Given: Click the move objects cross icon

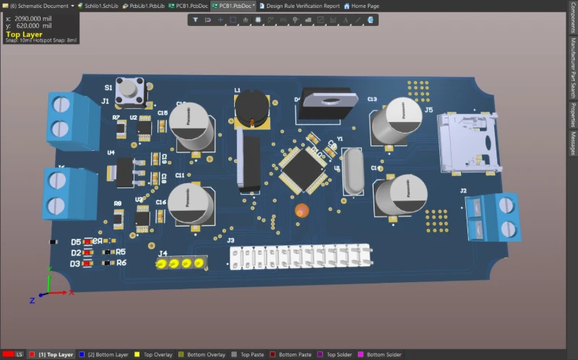Looking at the screenshot, I should (220, 19).
